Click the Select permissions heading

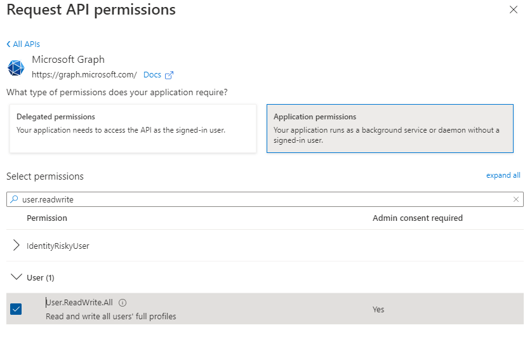pos(45,176)
